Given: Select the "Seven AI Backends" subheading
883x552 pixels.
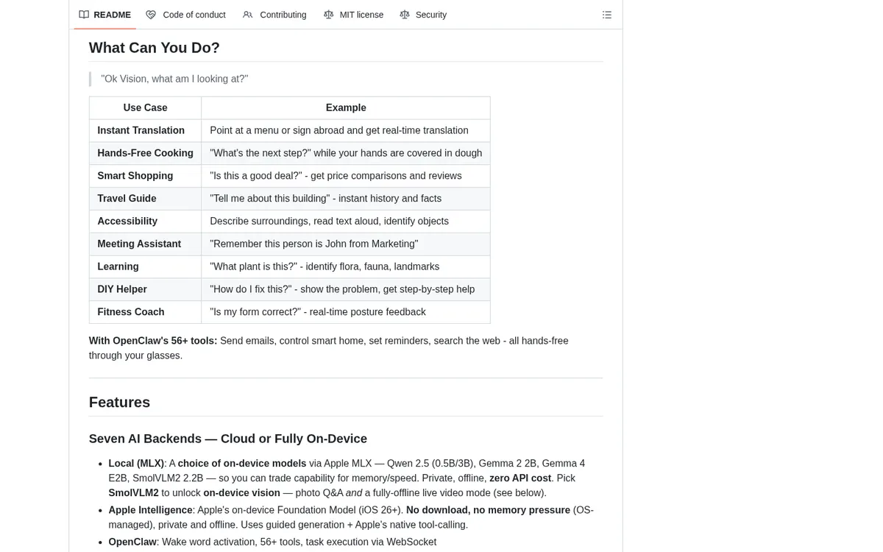Looking at the screenshot, I should 228,439.
